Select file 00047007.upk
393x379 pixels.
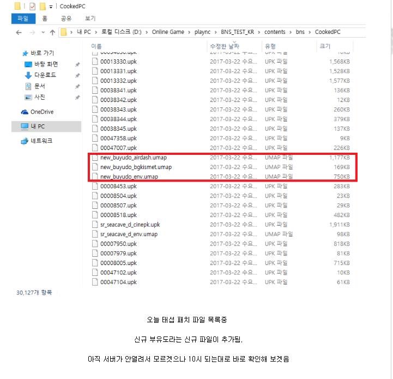pyautogui.click(x=118, y=148)
